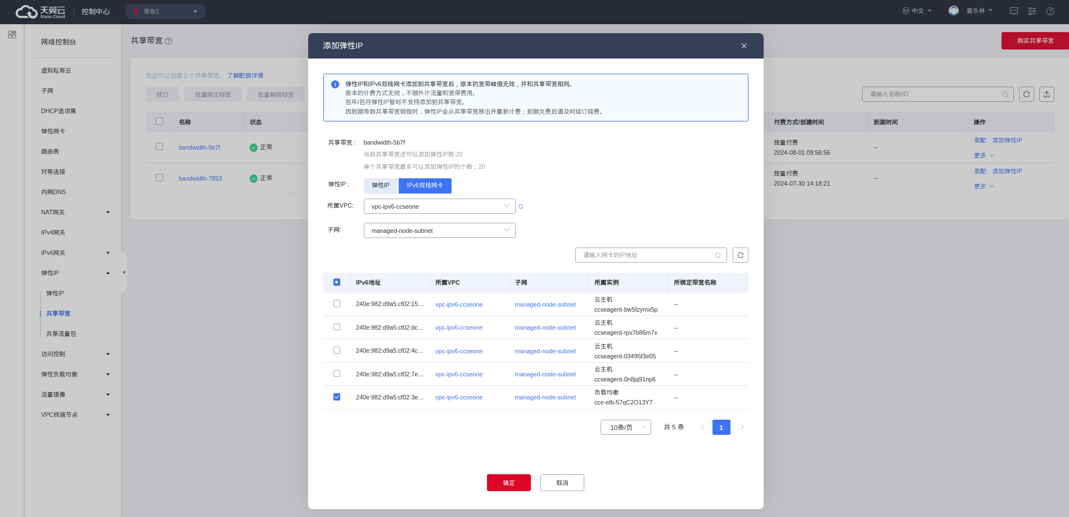
Task: Expand the NAT网关 sidebar section
Action: point(75,212)
